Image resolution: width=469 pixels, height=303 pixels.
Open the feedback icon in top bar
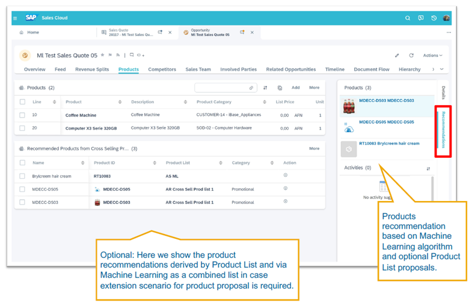pyautogui.click(x=420, y=18)
